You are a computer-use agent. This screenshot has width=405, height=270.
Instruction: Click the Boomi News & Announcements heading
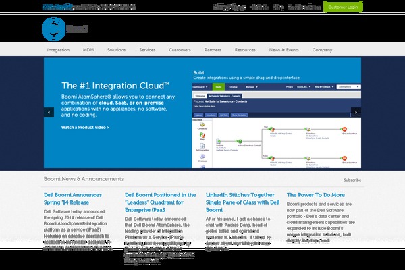point(84,179)
